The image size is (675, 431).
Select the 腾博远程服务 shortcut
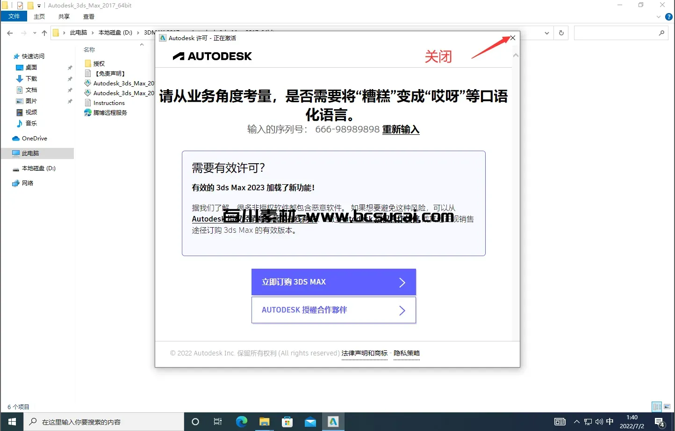110,112
